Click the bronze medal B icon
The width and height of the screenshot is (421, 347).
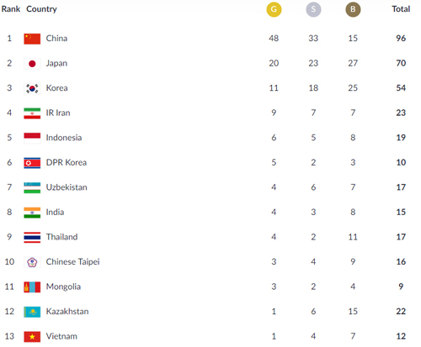click(353, 9)
